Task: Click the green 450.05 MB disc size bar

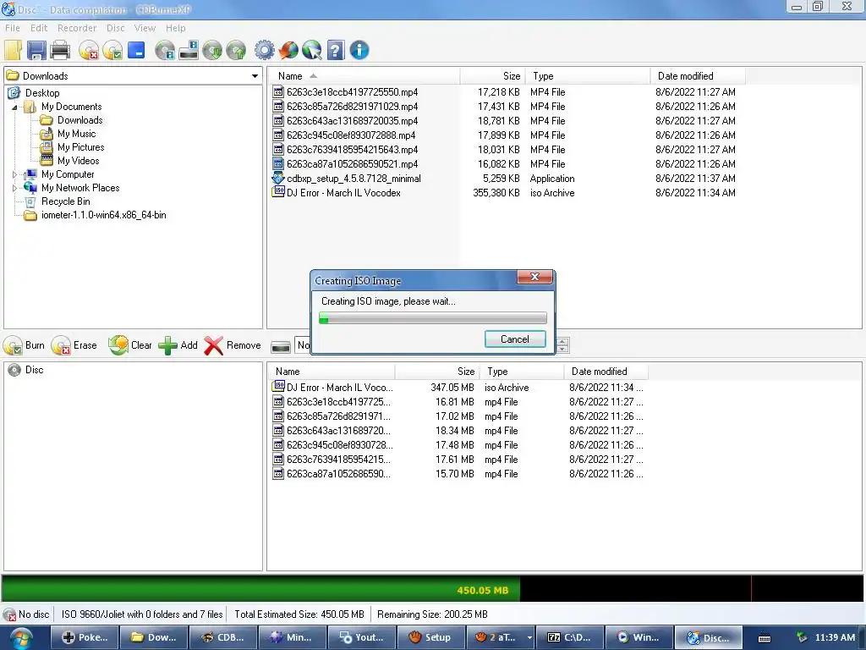Action: click(260, 589)
